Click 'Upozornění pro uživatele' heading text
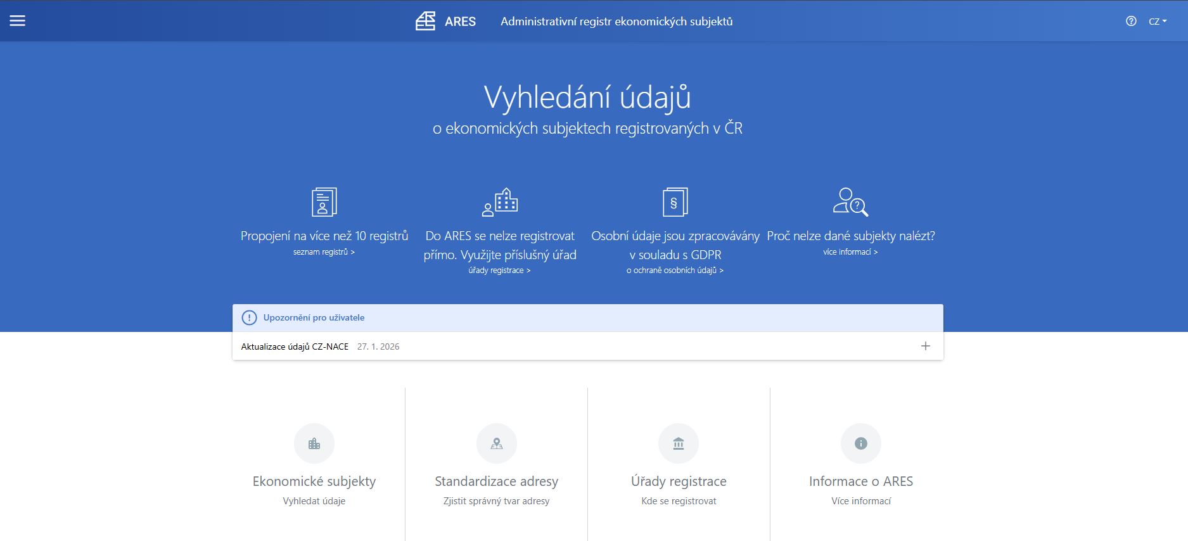Screen dimensions: 1188x541 point(314,318)
